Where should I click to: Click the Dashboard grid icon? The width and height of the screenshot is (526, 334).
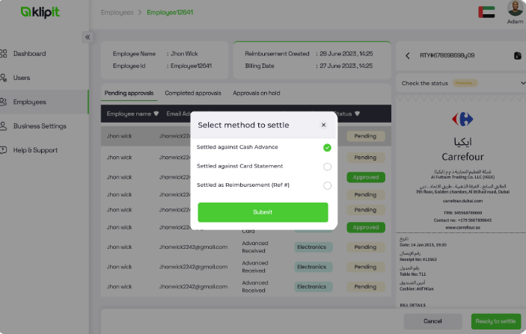3,54
